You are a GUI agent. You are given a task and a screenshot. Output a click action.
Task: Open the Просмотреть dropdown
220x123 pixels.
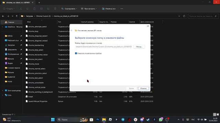tap(89, 9)
